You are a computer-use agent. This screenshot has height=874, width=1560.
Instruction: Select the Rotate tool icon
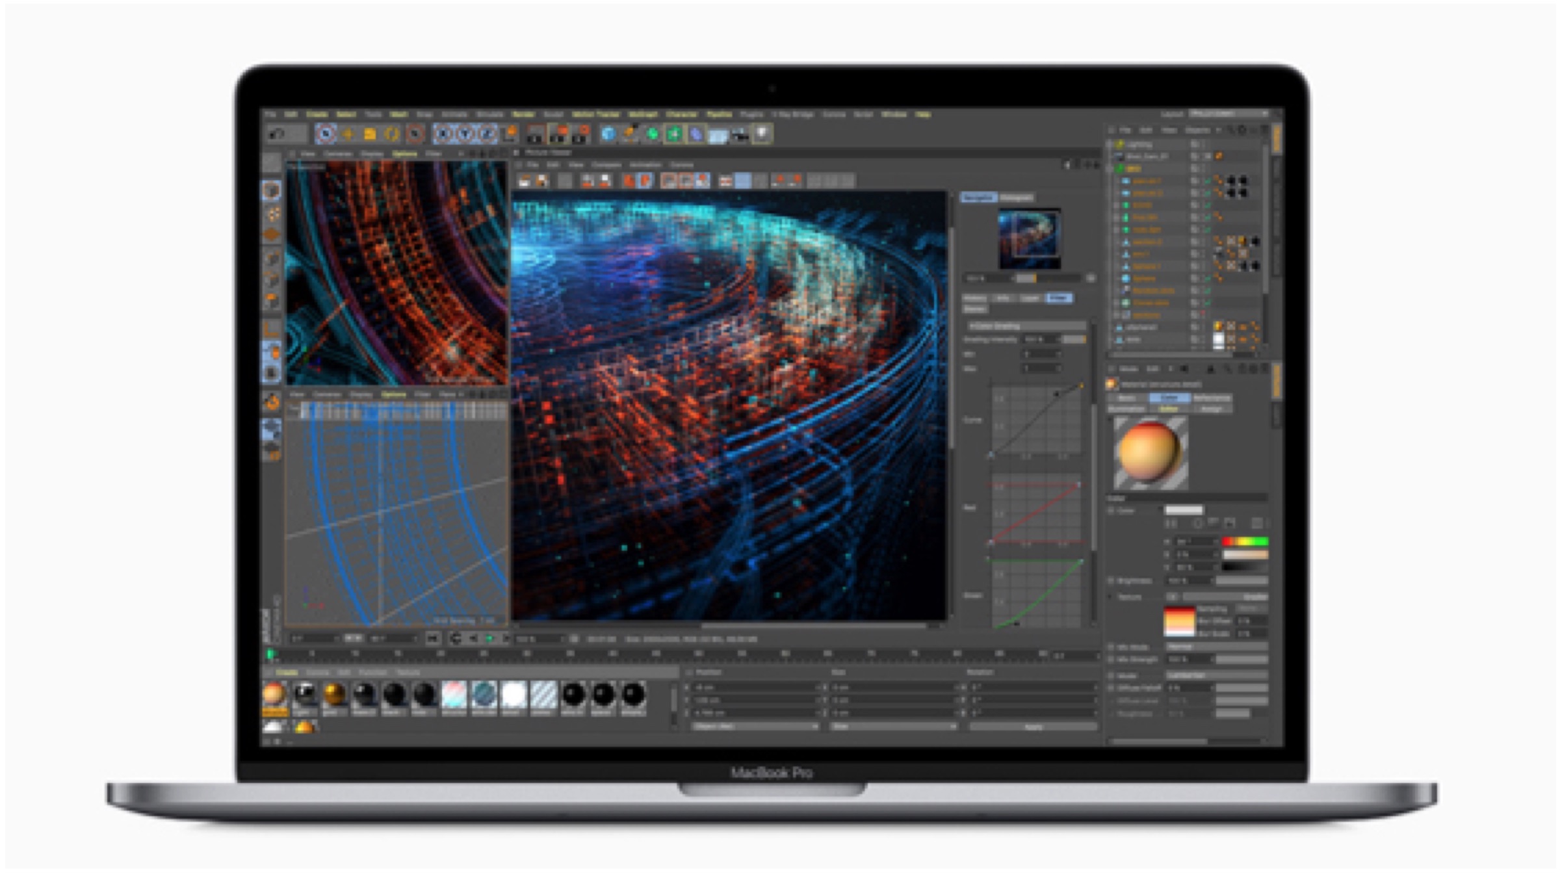392,135
